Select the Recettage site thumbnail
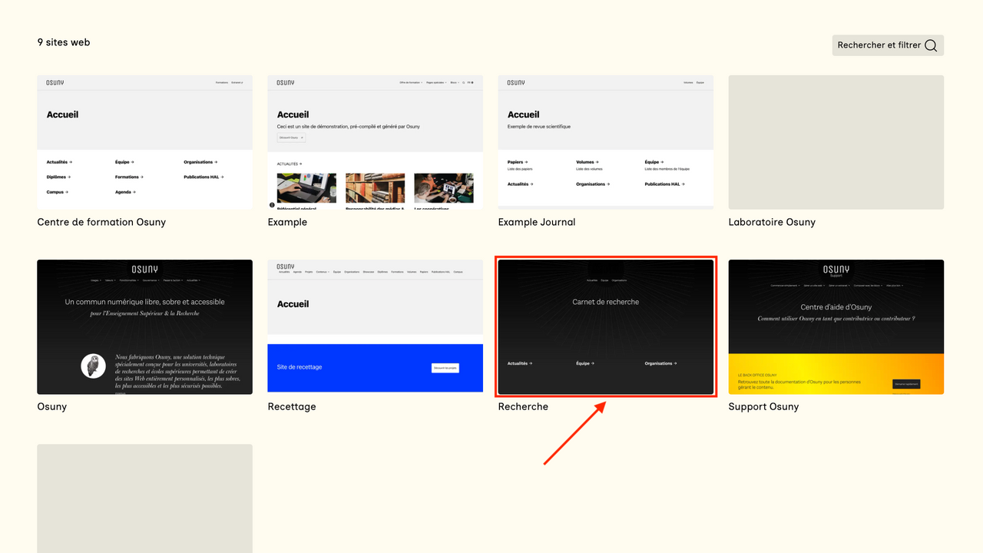The height and width of the screenshot is (553, 983). coord(375,326)
